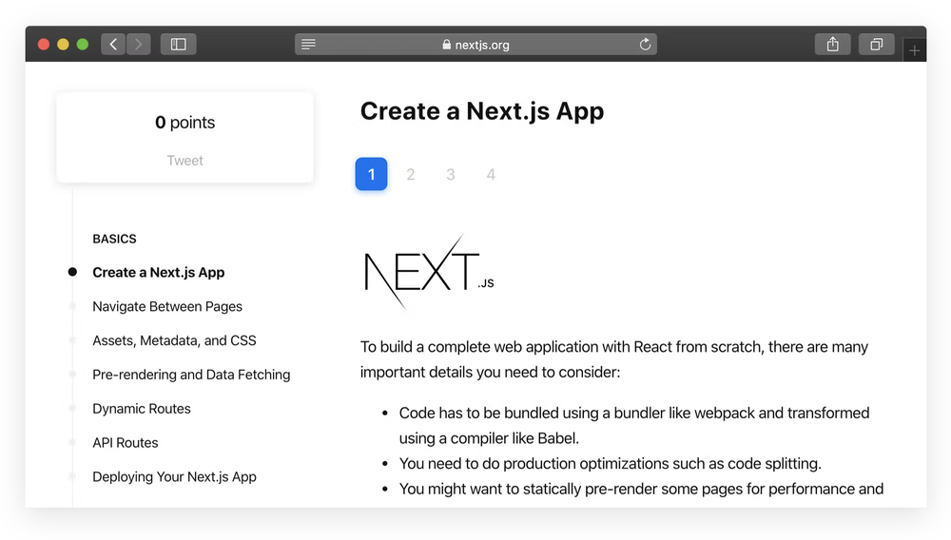Screen dimensions: 951x540
Task: Open the Share sheet icon
Action: [x=833, y=45]
